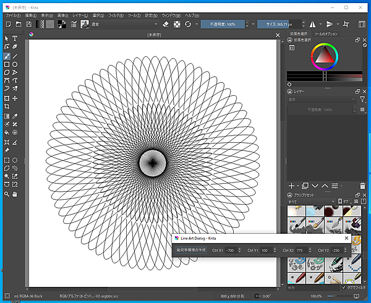Select the Ellipse shape tool
371x303 pixels.
coord(15,64)
